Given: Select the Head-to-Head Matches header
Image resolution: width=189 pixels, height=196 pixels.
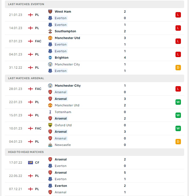Looking at the screenshot, I should pos(94,152).
